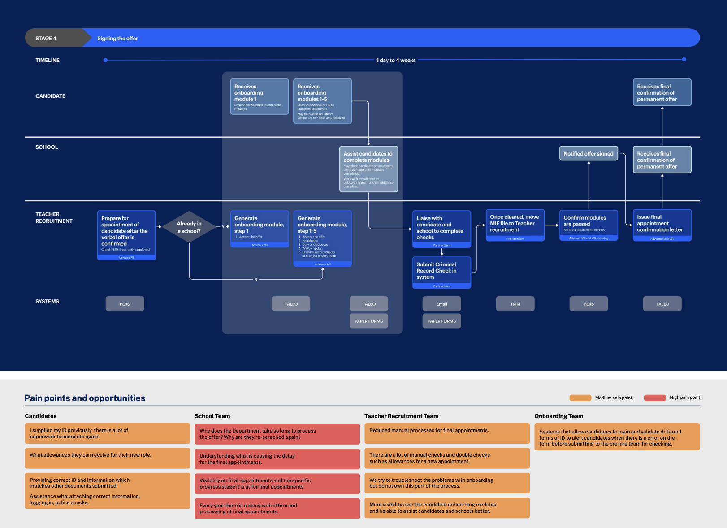Click the timeline end marker dot

pyautogui.click(x=684, y=59)
